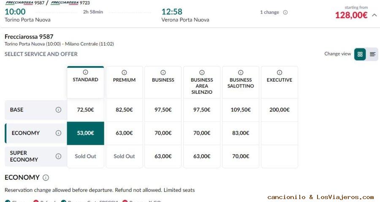Open info icon beside ECONOMY heading

(46, 178)
